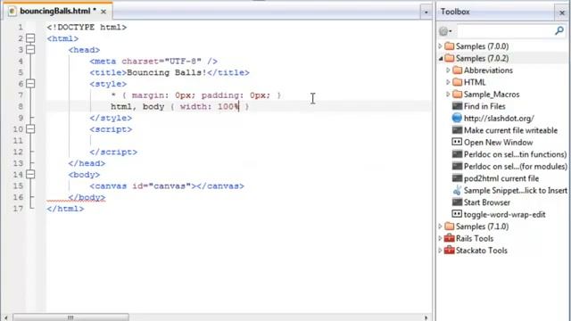The height and width of the screenshot is (321, 571).
Task: Click the slashdot.org globe icon
Action: 457,118
